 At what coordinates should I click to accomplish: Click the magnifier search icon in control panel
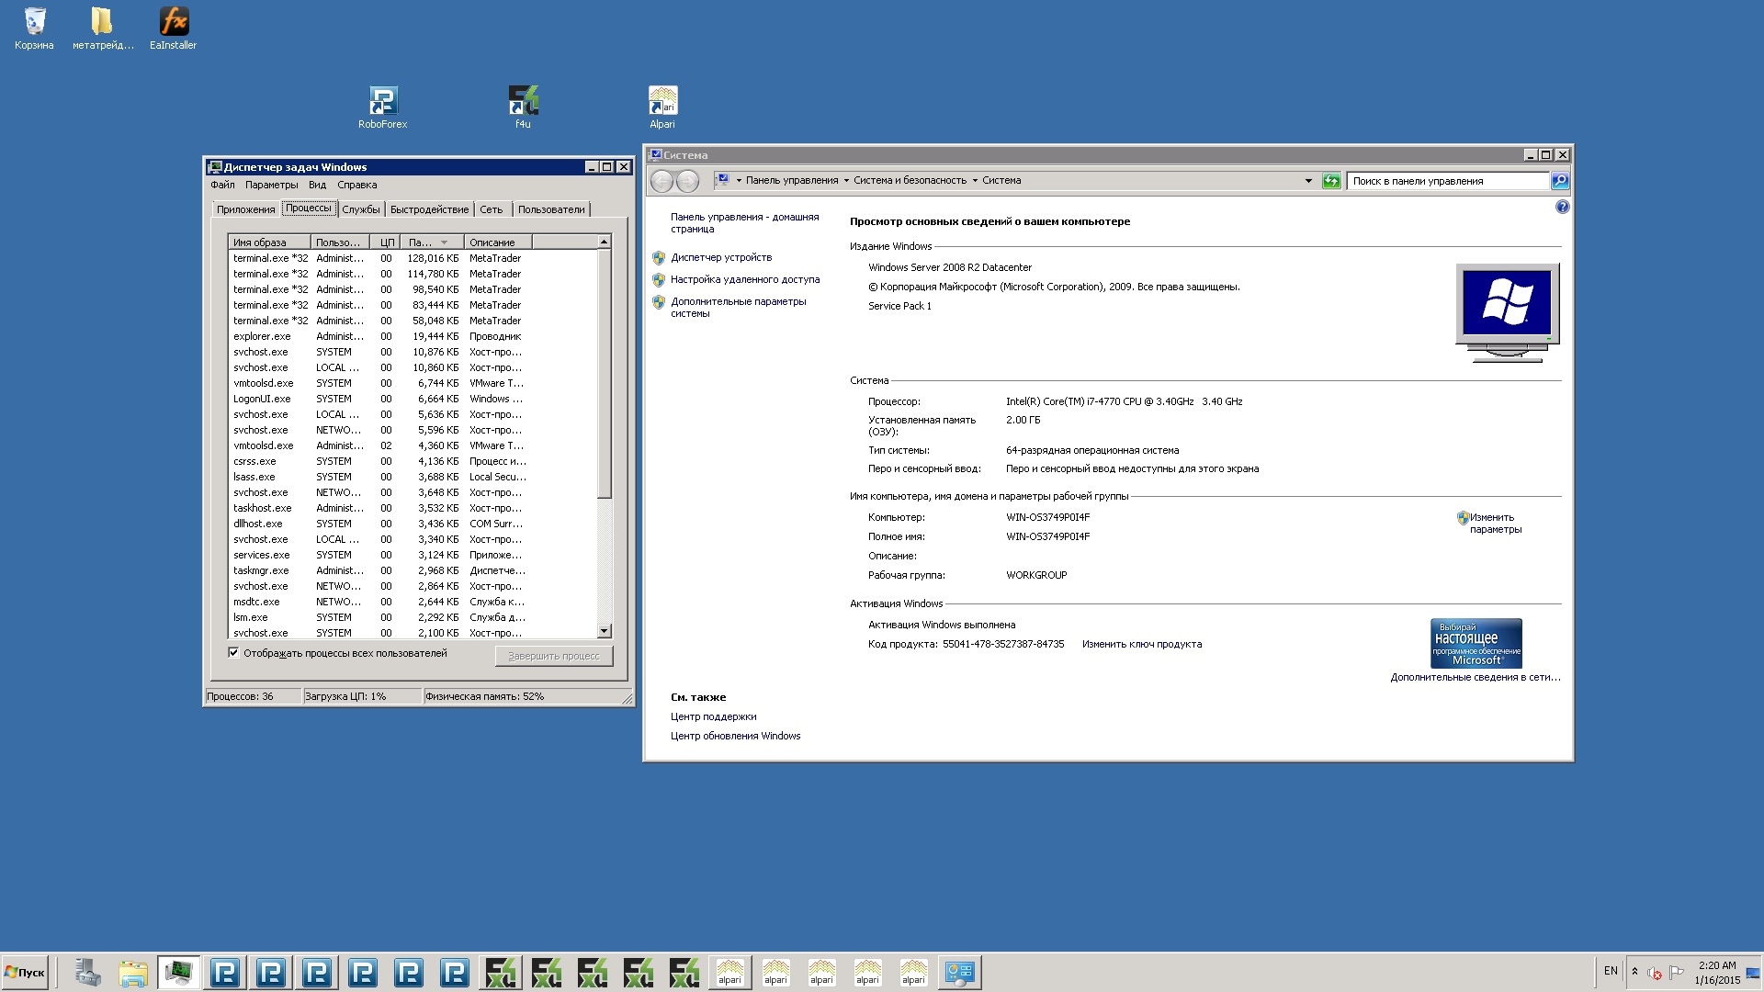click(x=1560, y=181)
